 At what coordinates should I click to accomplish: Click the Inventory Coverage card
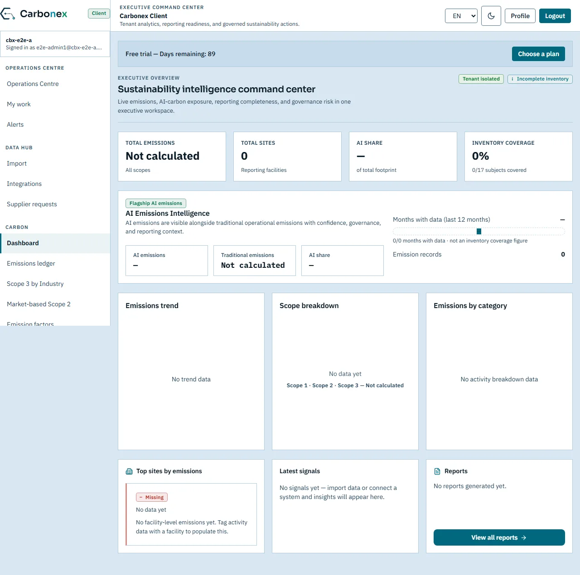point(518,157)
